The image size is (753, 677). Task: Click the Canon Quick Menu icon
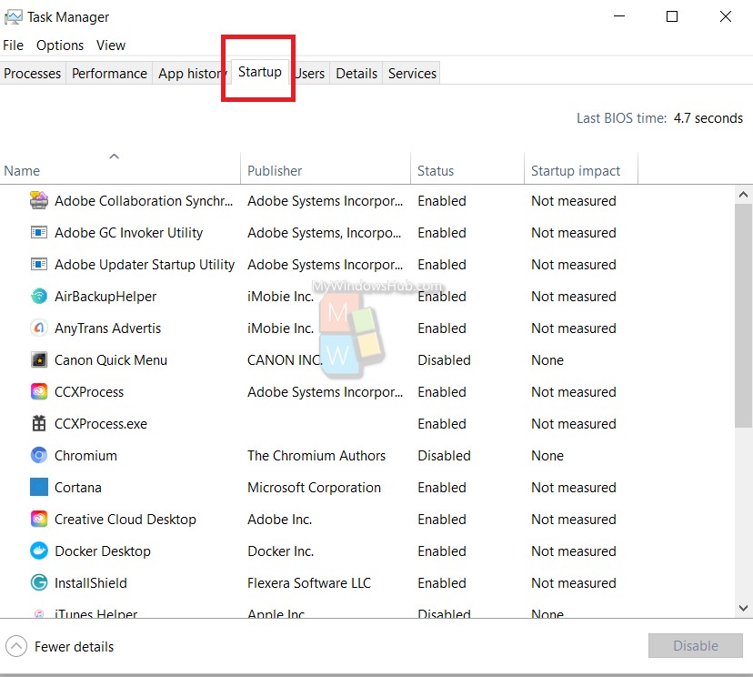tap(39, 359)
